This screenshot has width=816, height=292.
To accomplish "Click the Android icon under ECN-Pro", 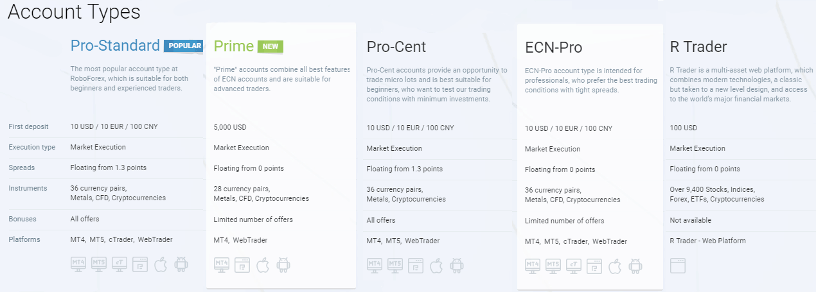I will pyautogui.click(x=635, y=265).
